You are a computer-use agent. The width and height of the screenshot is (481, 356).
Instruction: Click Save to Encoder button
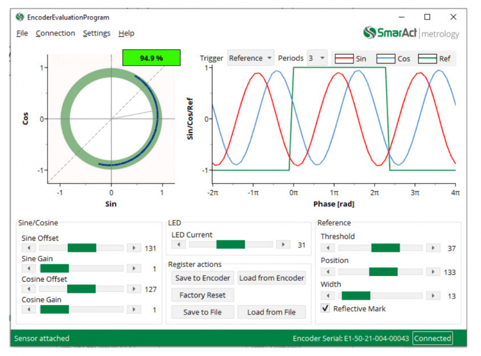(202, 278)
